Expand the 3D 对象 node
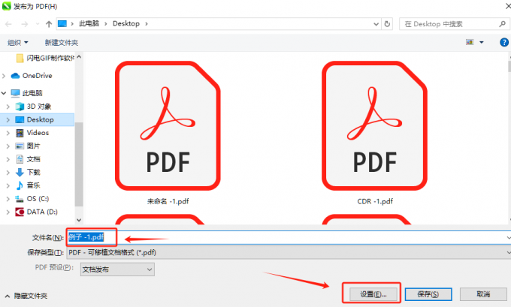 (x=8, y=107)
